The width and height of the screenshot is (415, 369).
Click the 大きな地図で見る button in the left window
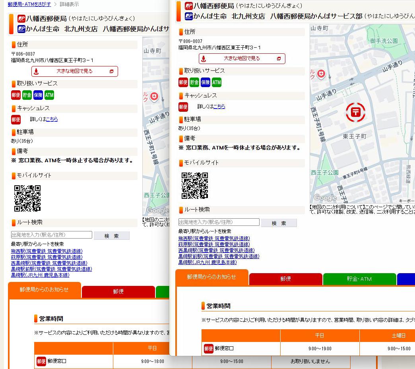75,71
